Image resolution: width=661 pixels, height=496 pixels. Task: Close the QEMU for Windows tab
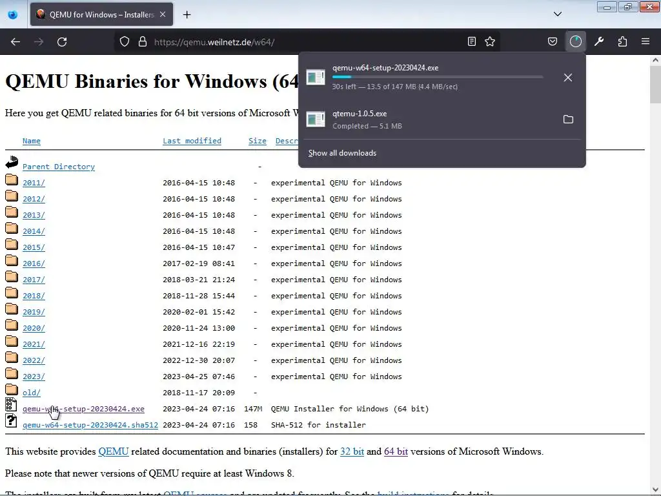[x=163, y=14]
